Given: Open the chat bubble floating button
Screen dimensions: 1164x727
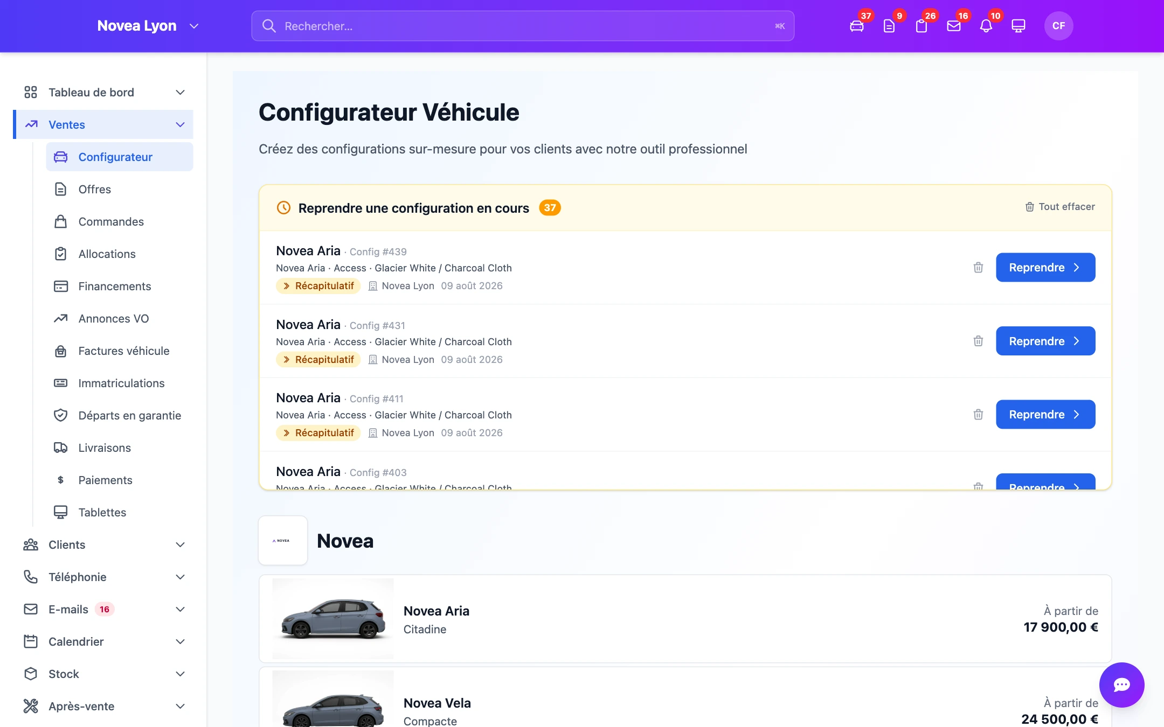Looking at the screenshot, I should 1121,684.
